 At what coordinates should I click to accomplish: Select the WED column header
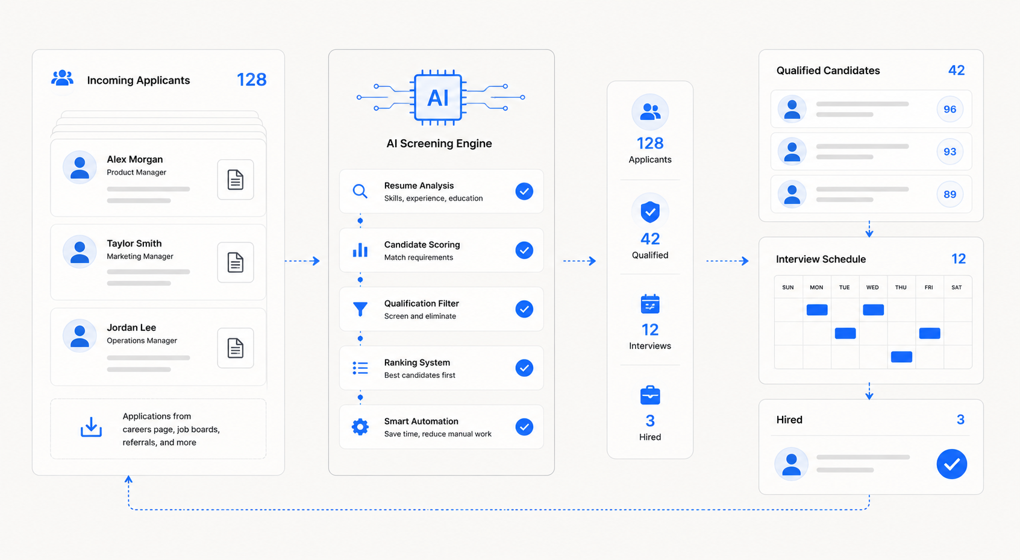[872, 288]
